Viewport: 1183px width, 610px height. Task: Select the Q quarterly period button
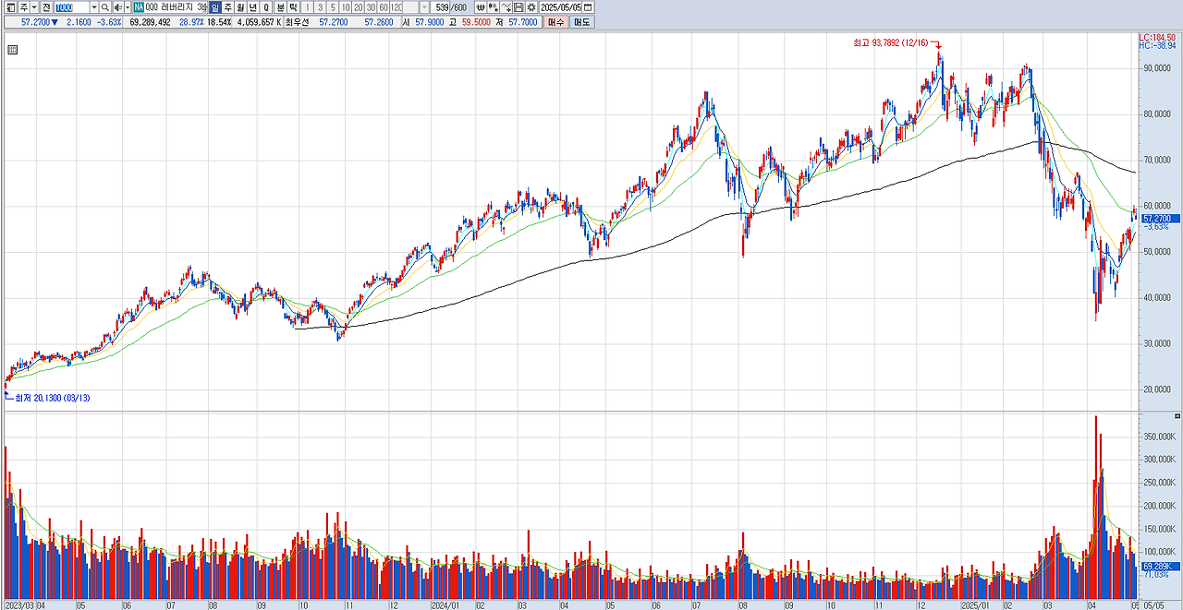(x=266, y=7)
